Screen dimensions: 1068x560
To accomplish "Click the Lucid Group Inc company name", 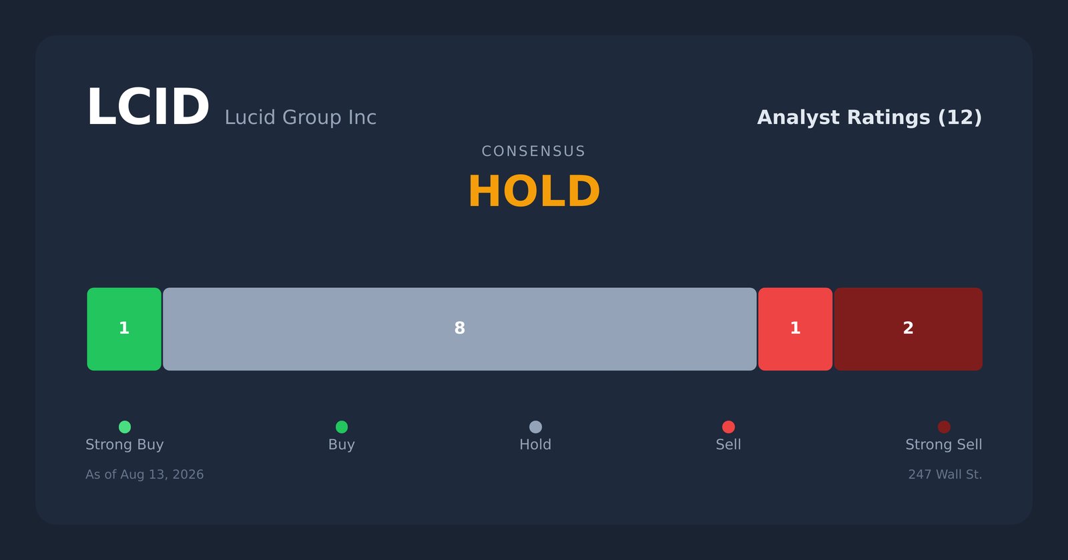I will (300, 118).
